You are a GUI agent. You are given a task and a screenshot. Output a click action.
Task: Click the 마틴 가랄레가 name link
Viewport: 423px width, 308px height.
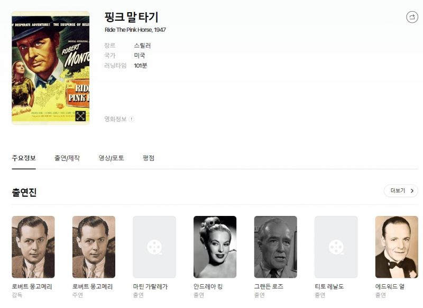(150, 287)
